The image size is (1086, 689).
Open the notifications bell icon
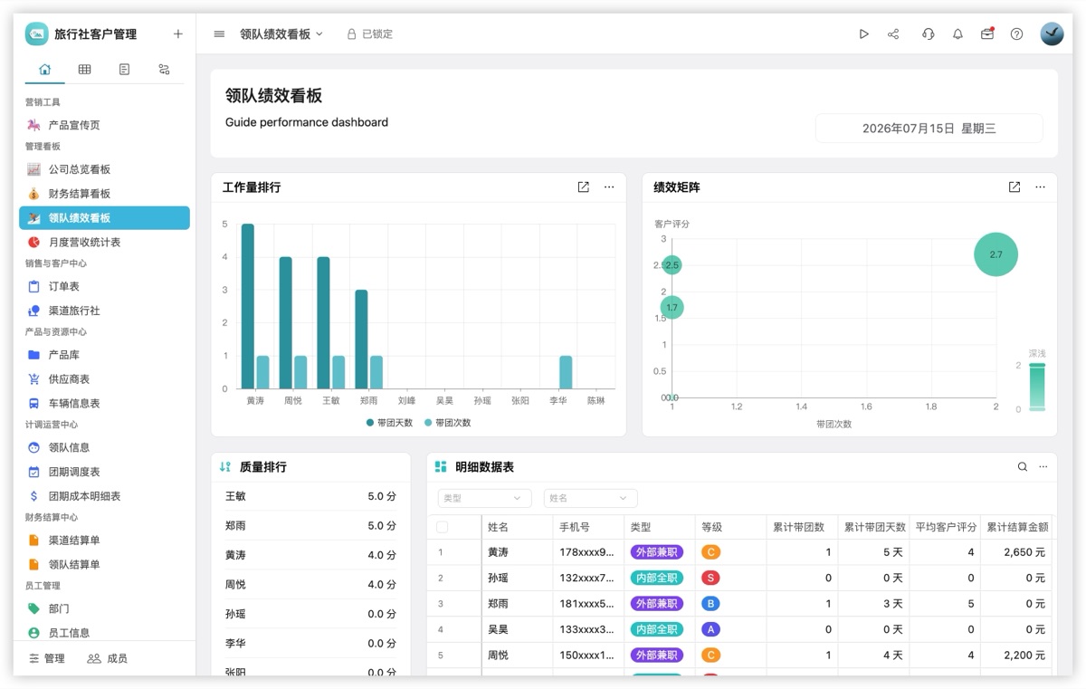[x=957, y=33]
